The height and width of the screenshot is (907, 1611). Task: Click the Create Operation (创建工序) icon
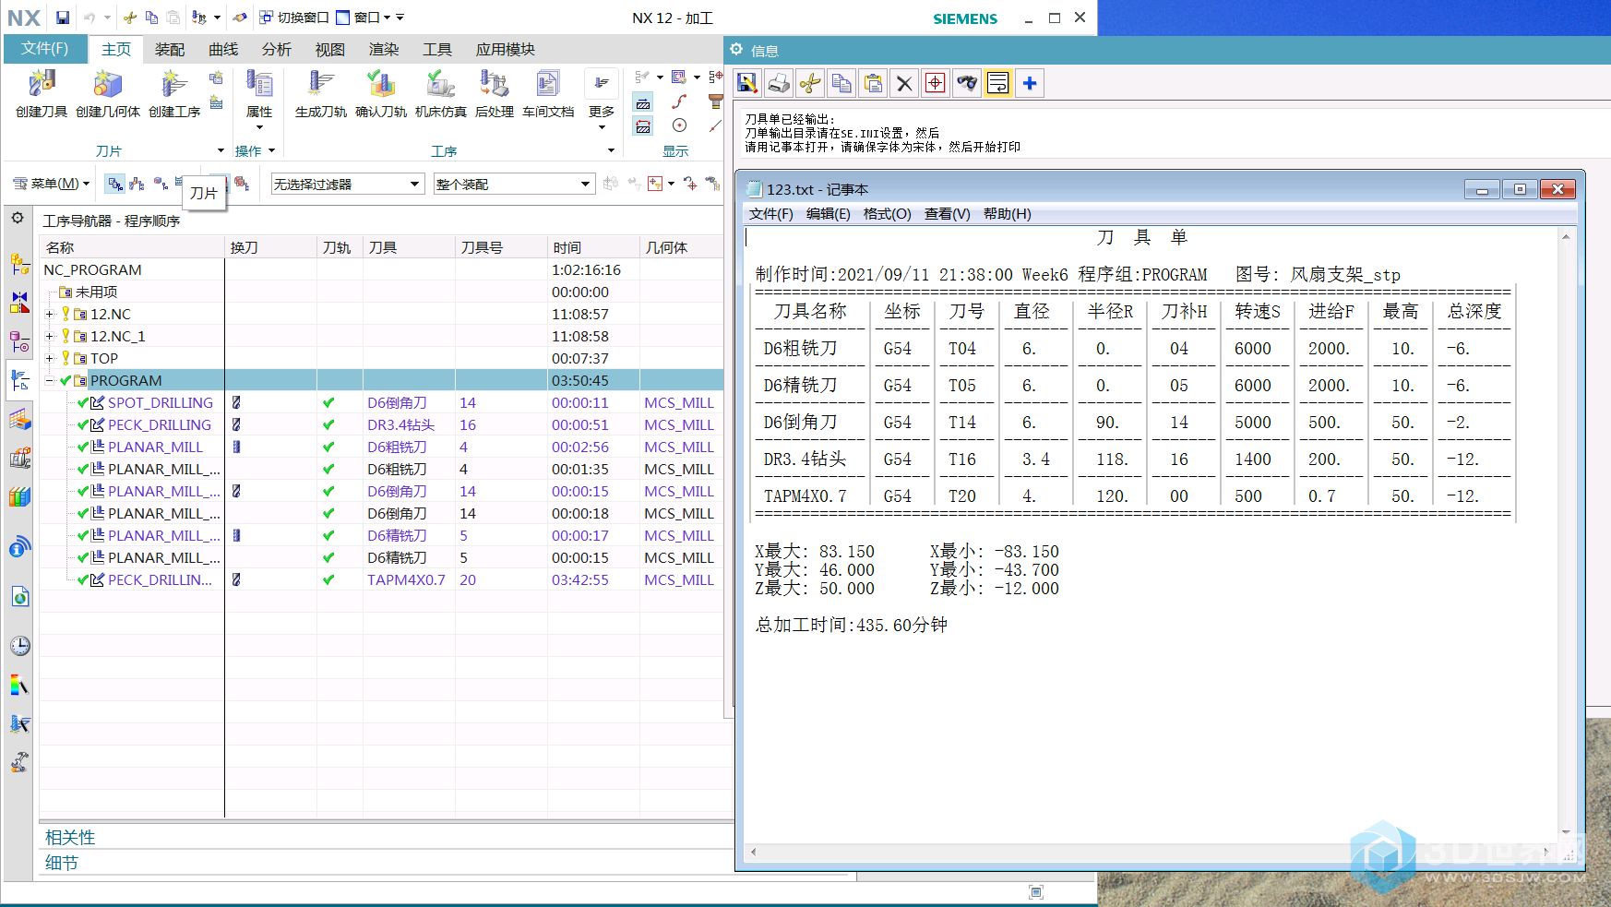tap(173, 85)
